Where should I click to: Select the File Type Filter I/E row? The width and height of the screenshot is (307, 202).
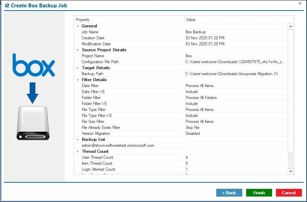click(181, 116)
